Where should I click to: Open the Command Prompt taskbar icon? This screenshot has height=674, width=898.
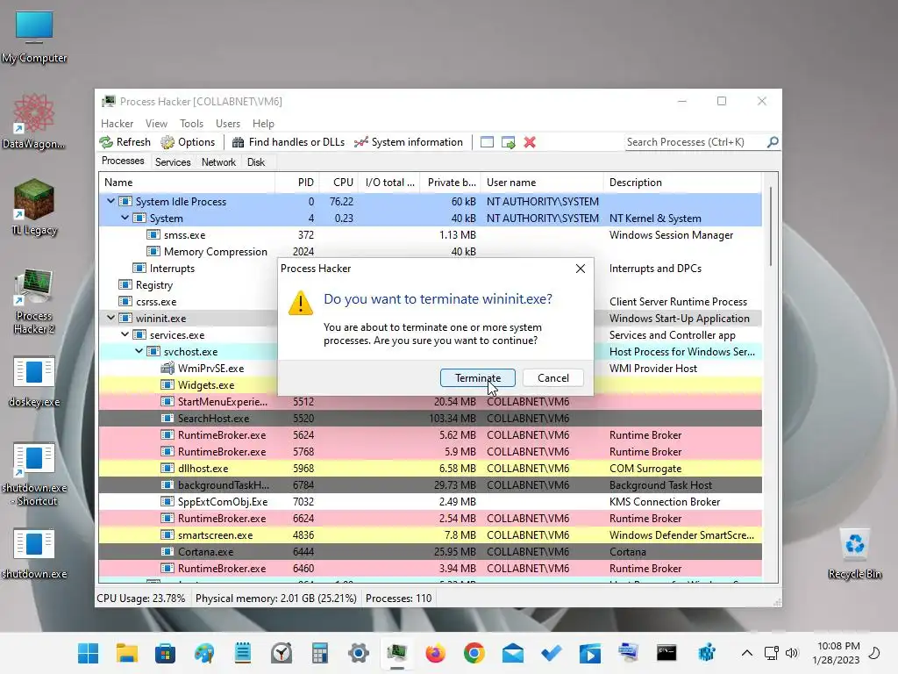[666, 653]
